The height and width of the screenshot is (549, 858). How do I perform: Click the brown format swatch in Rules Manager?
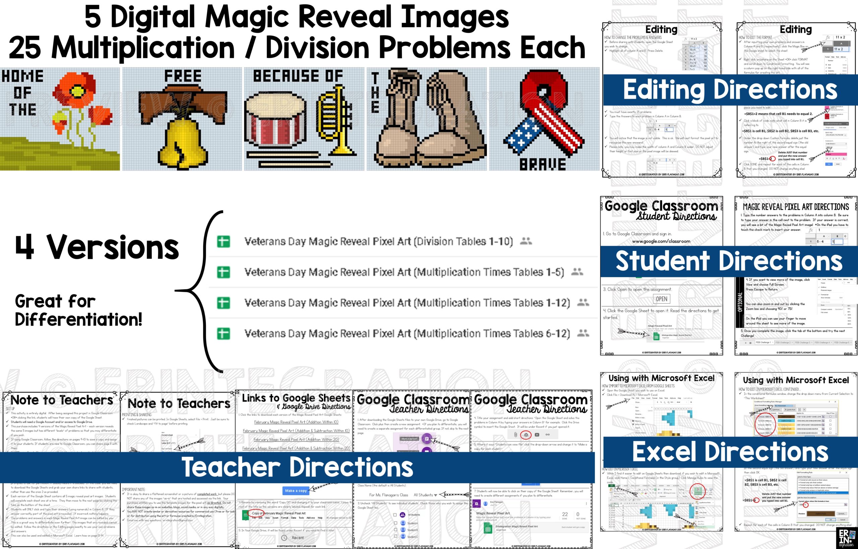click(786, 417)
